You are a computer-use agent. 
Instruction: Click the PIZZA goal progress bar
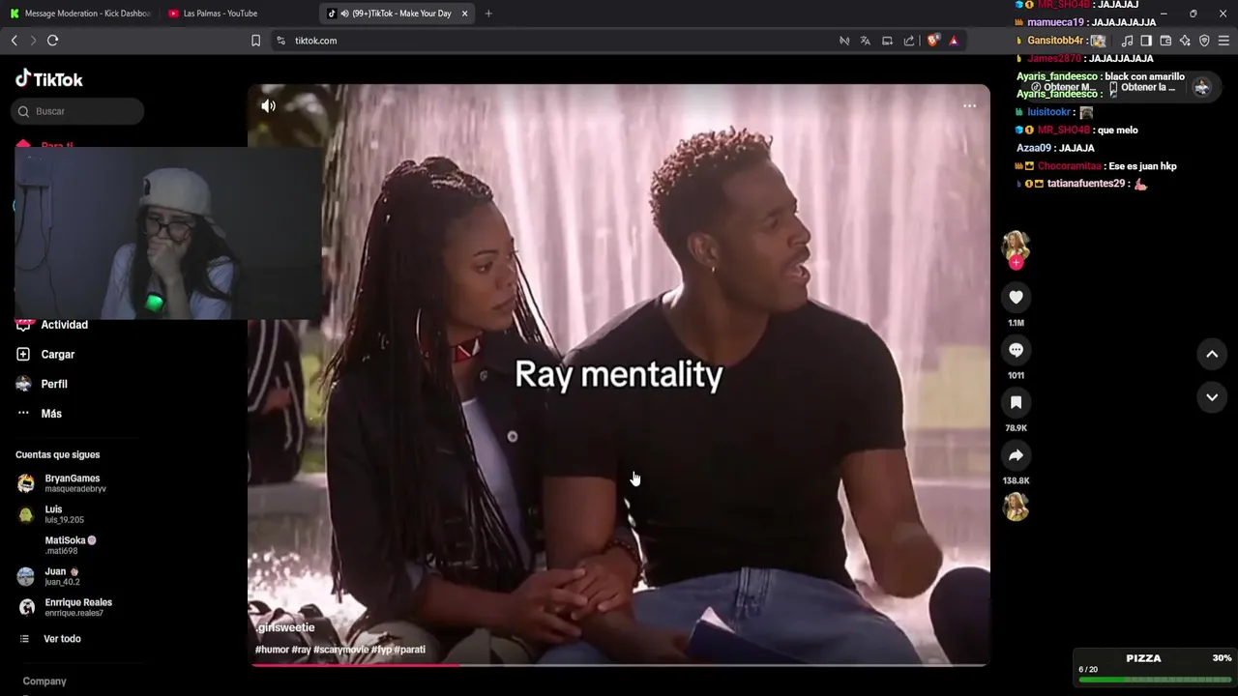coord(1155,681)
